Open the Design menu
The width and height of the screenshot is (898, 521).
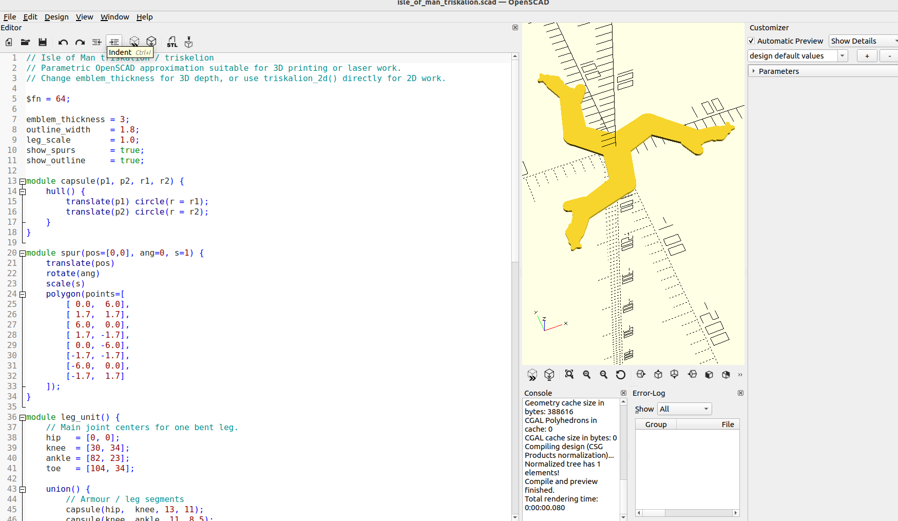pos(56,17)
